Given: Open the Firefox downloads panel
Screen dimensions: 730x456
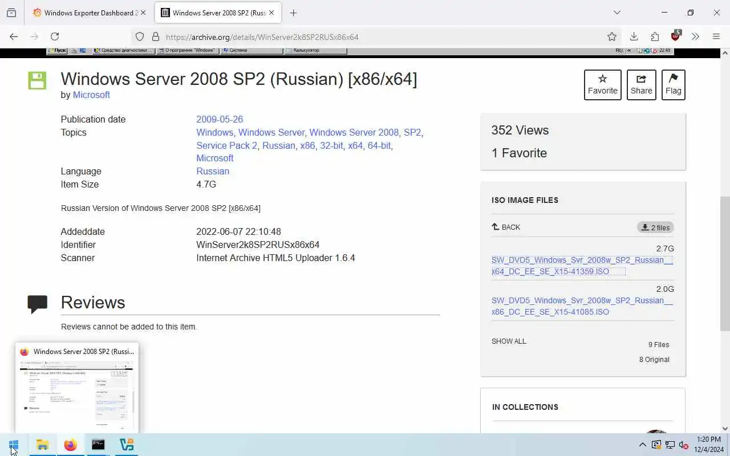Looking at the screenshot, I should click(x=634, y=36).
